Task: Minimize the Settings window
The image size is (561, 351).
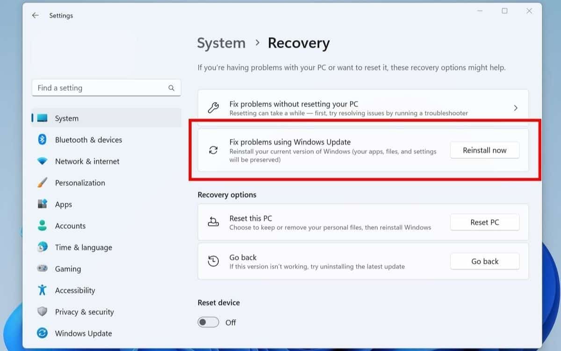Action: click(480, 11)
